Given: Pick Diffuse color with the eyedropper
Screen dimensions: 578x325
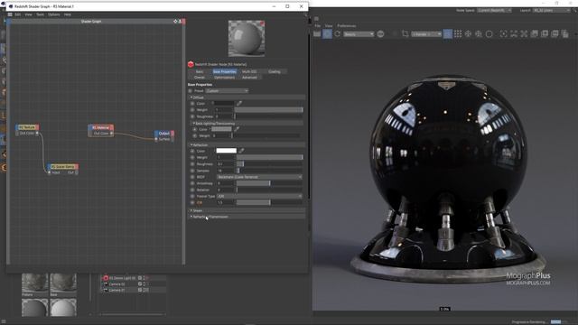Looking at the screenshot, I should click(x=239, y=104).
